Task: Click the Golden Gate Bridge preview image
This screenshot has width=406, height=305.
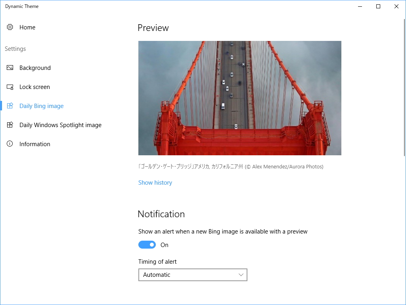Action: [x=239, y=98]
